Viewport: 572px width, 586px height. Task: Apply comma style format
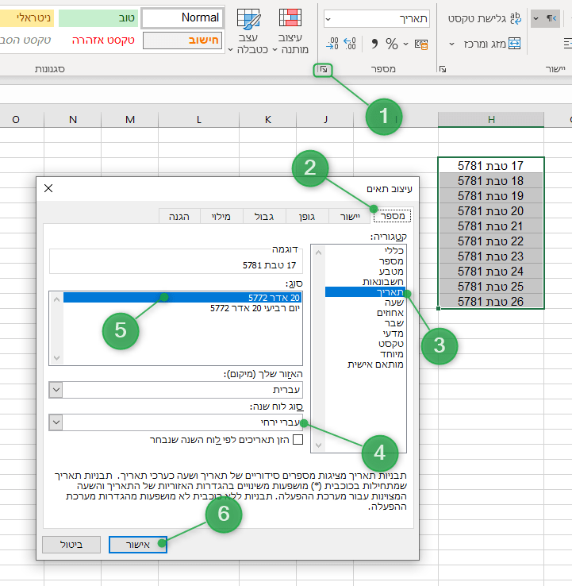click(x=374, y=44)
